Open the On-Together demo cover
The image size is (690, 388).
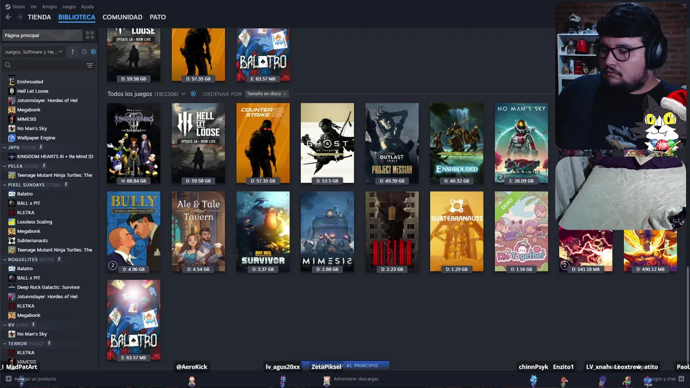point(521,232)
